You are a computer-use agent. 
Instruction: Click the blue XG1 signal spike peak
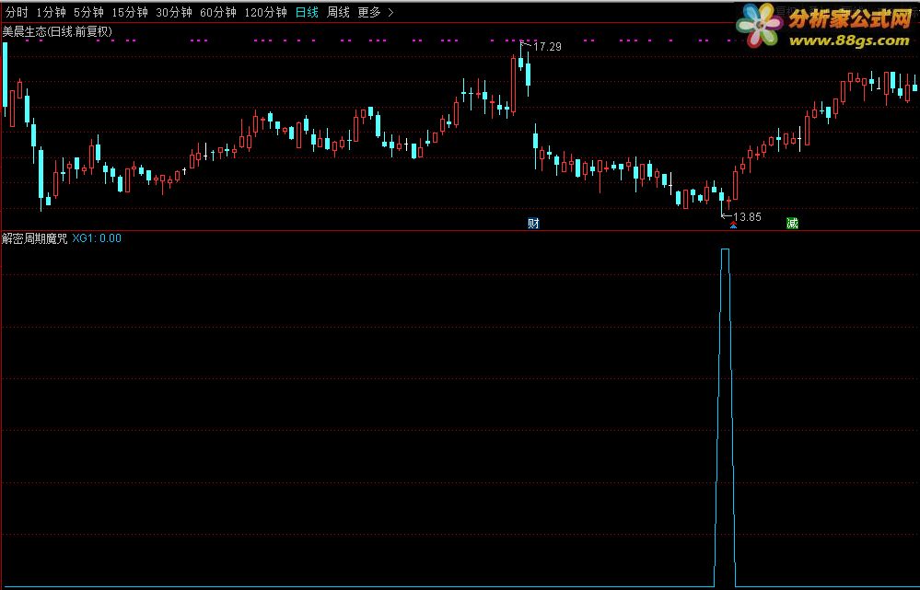tap(725, 249)
